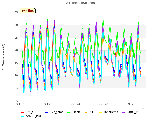Click the cyan AM25T_PRT legend swatch
161x121 pixels.
point(22,116)
